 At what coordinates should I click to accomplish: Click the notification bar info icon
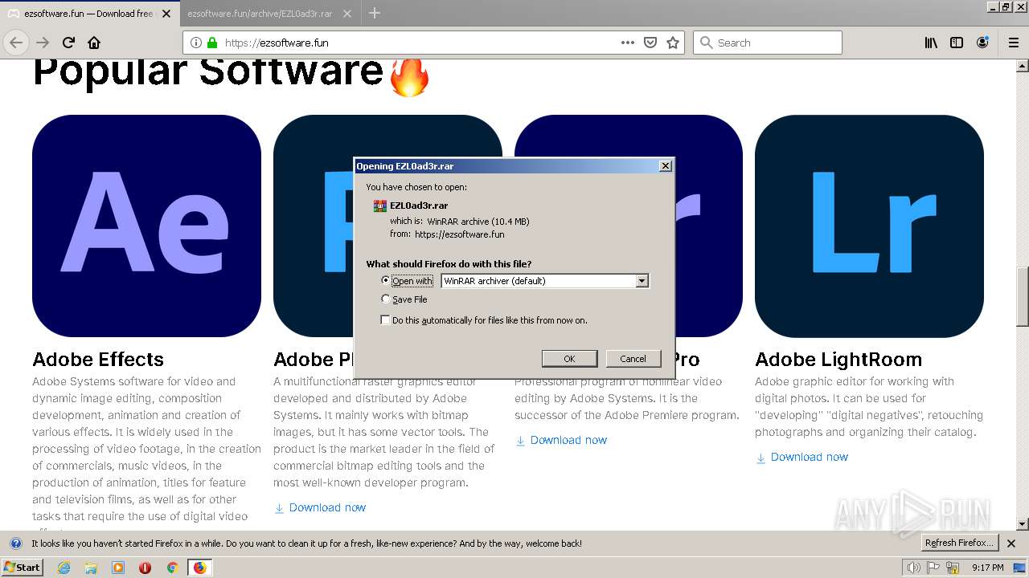pos(16,543)
